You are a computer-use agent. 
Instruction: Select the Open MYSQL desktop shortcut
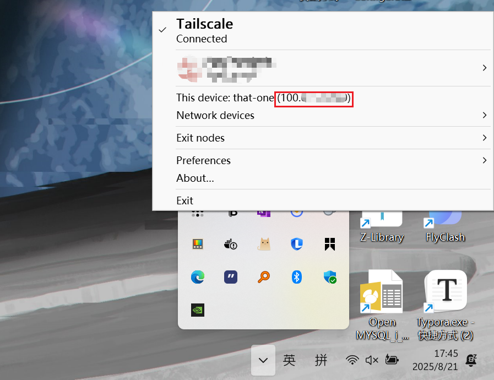click(x=382, y=305)
